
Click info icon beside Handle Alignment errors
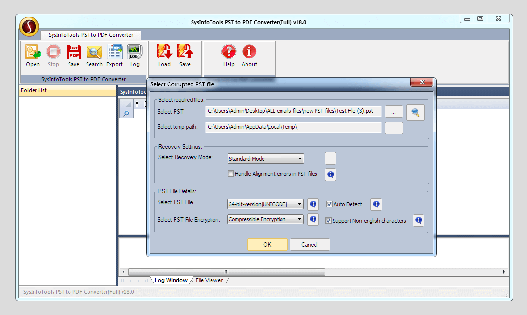pos(331,174)
